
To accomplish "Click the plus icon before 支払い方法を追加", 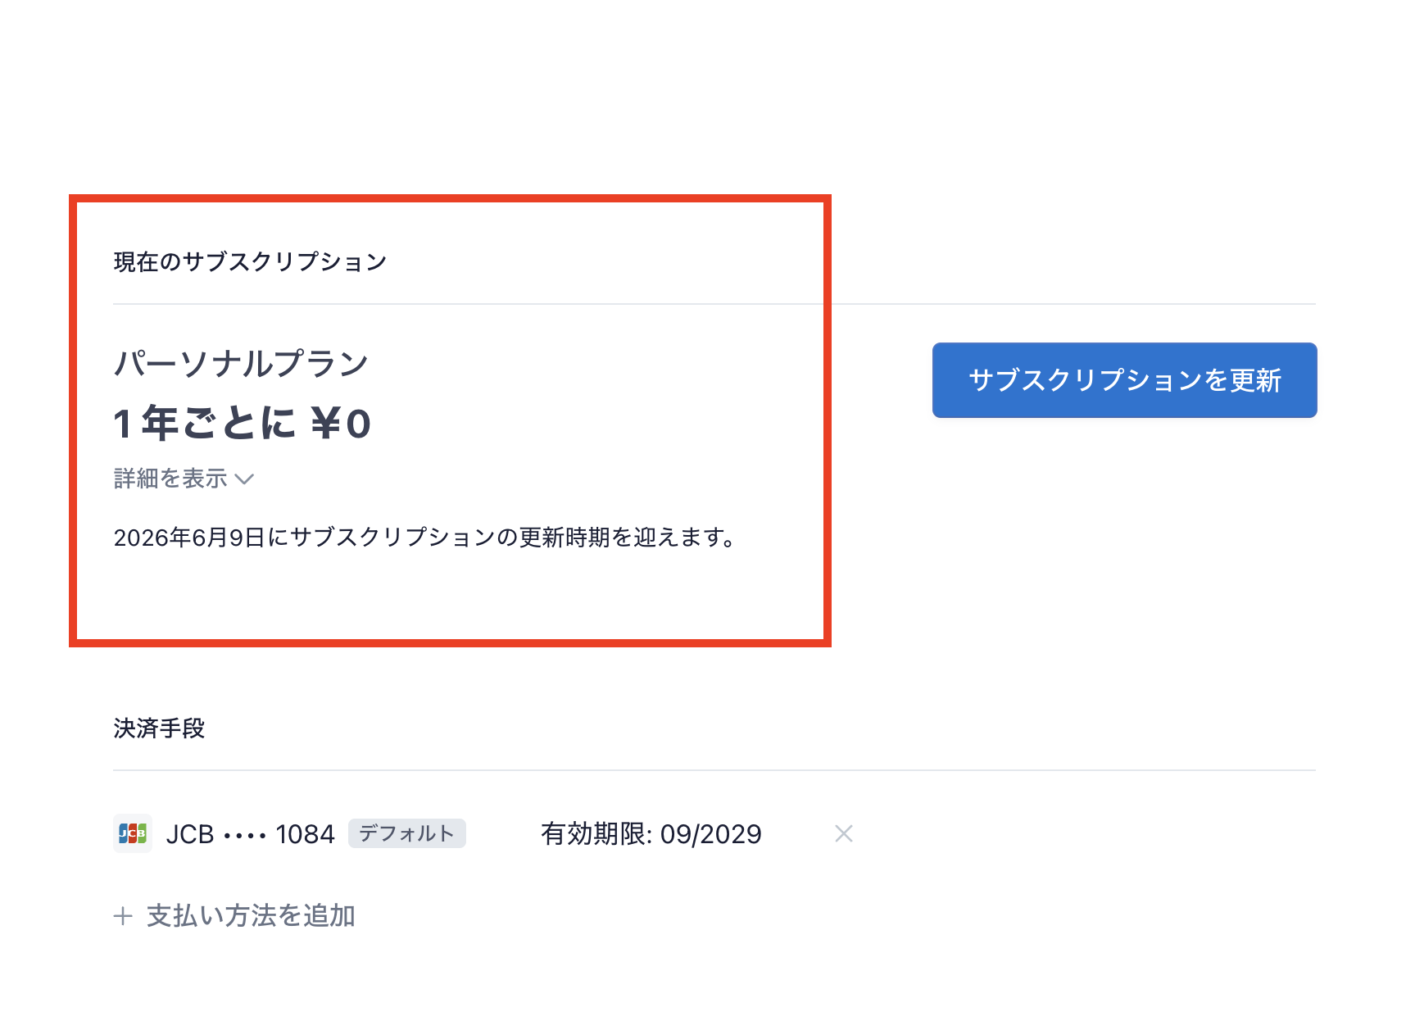I will (x=123, y=916).
